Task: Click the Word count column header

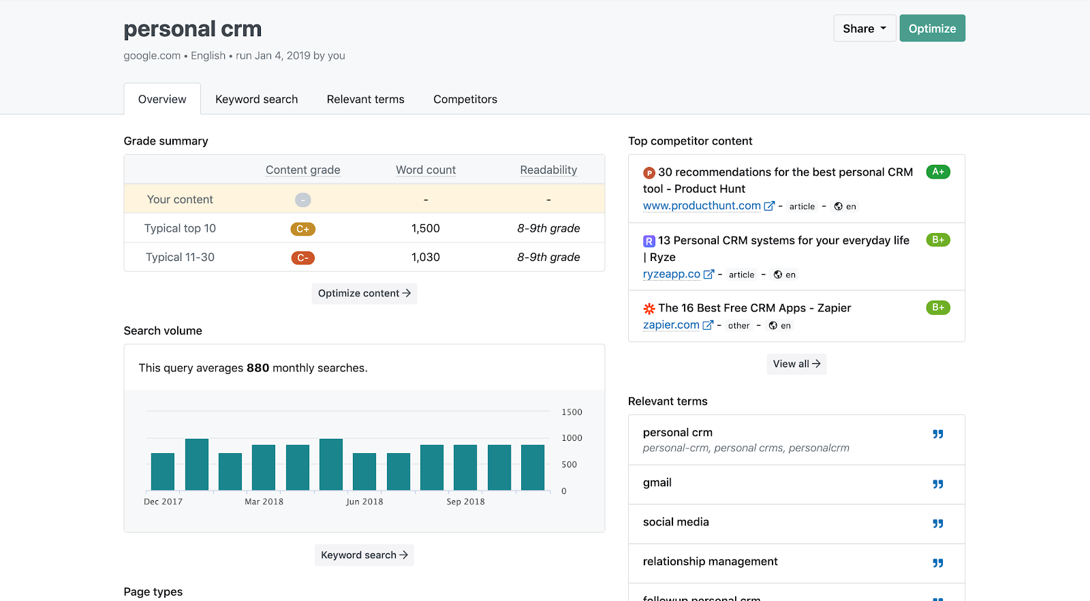Action: point(426,170)
